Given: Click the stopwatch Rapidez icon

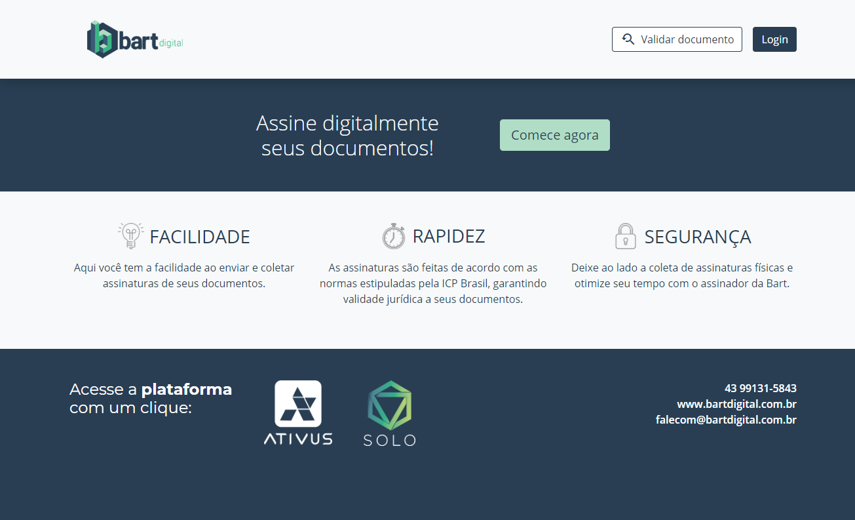Looking at the screenshot, I should pyautogui.click(x=394, y=235).
